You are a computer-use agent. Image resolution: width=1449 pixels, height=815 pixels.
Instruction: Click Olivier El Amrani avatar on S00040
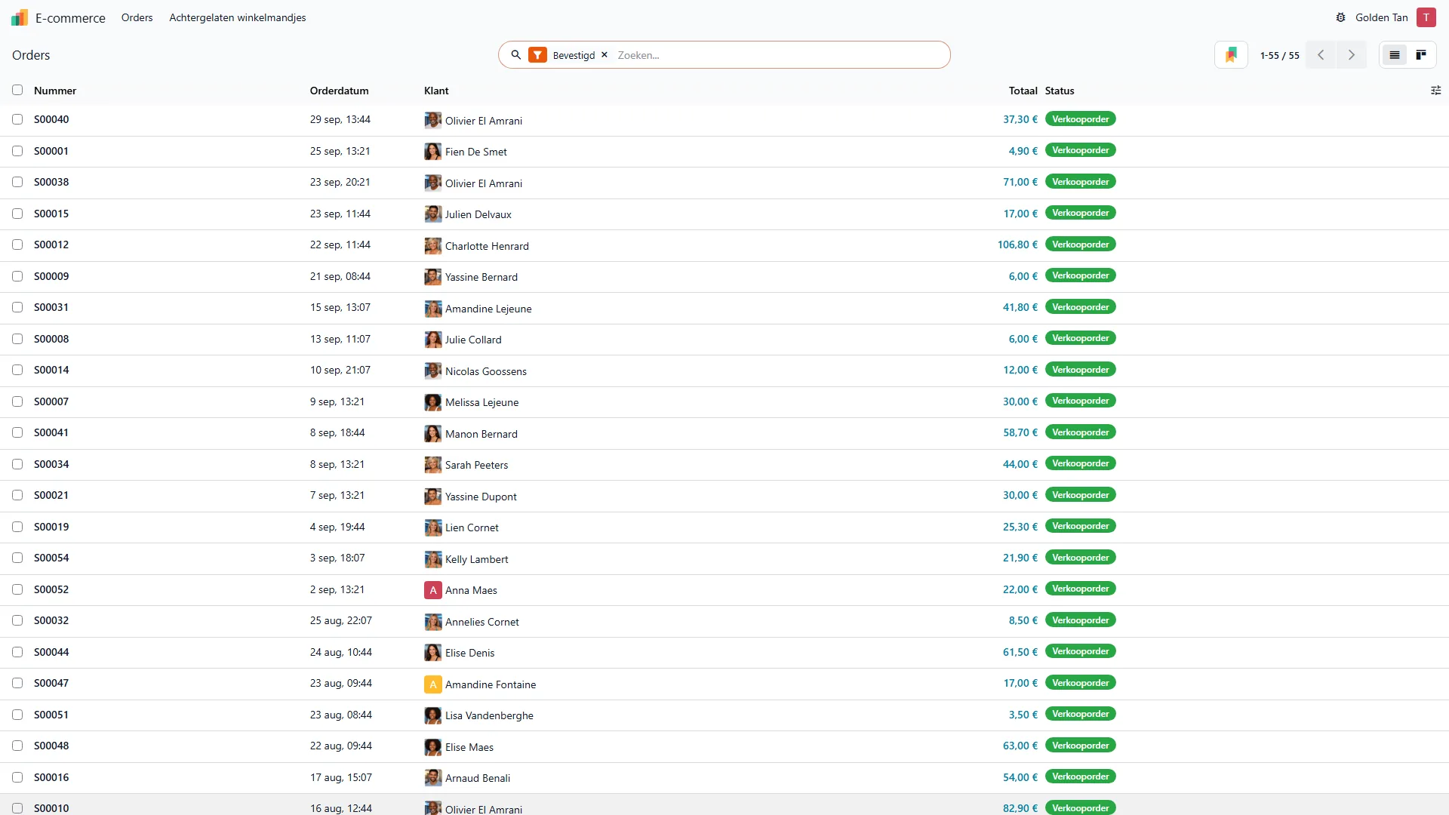click(432, 120)
